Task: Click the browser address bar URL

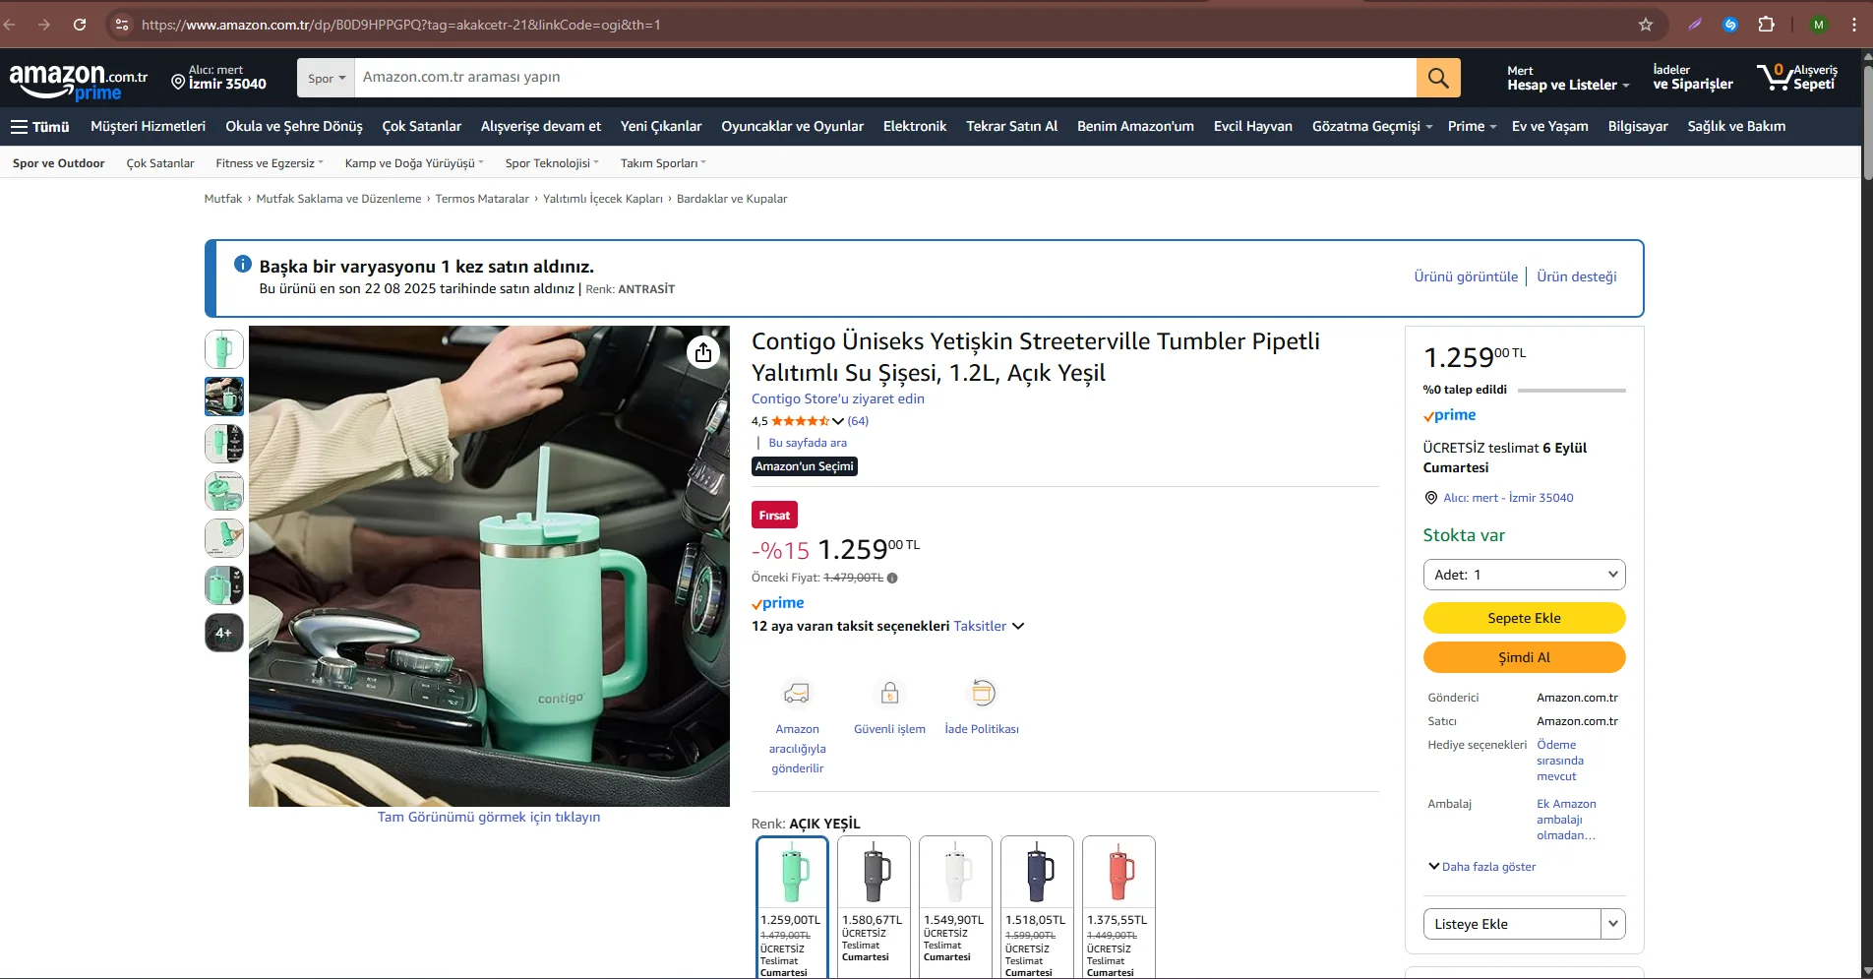Action: 401,25
